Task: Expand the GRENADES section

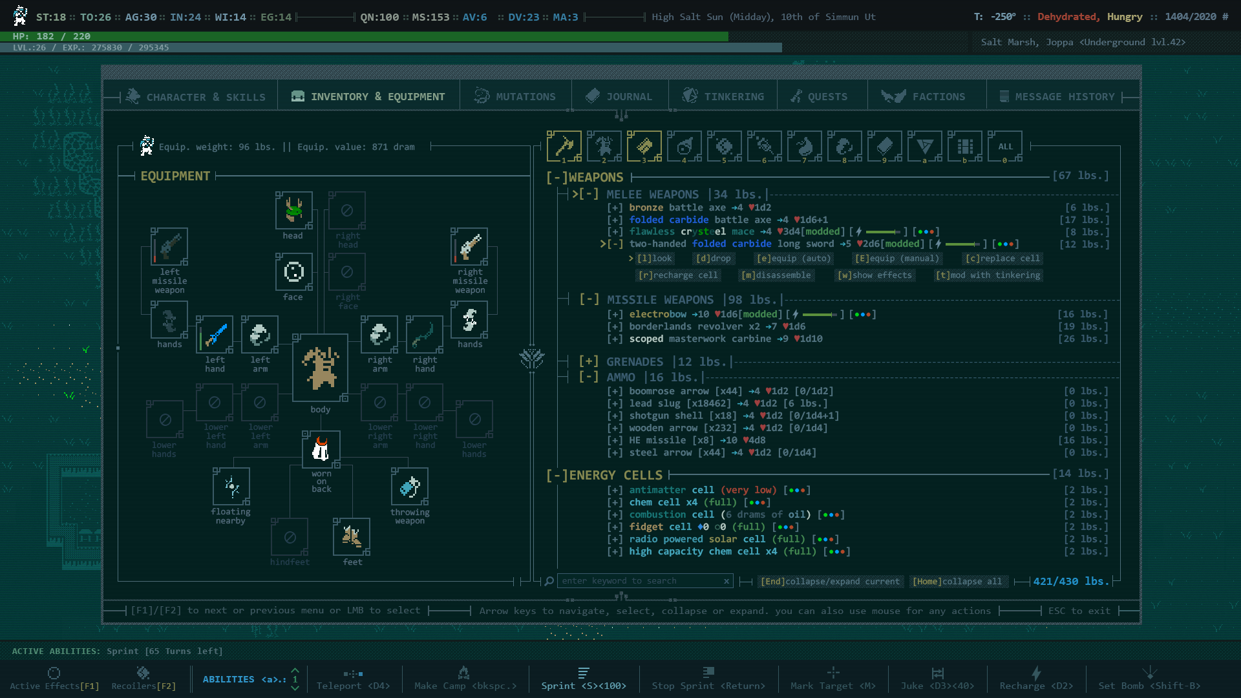Action: (x=588, y=361)
